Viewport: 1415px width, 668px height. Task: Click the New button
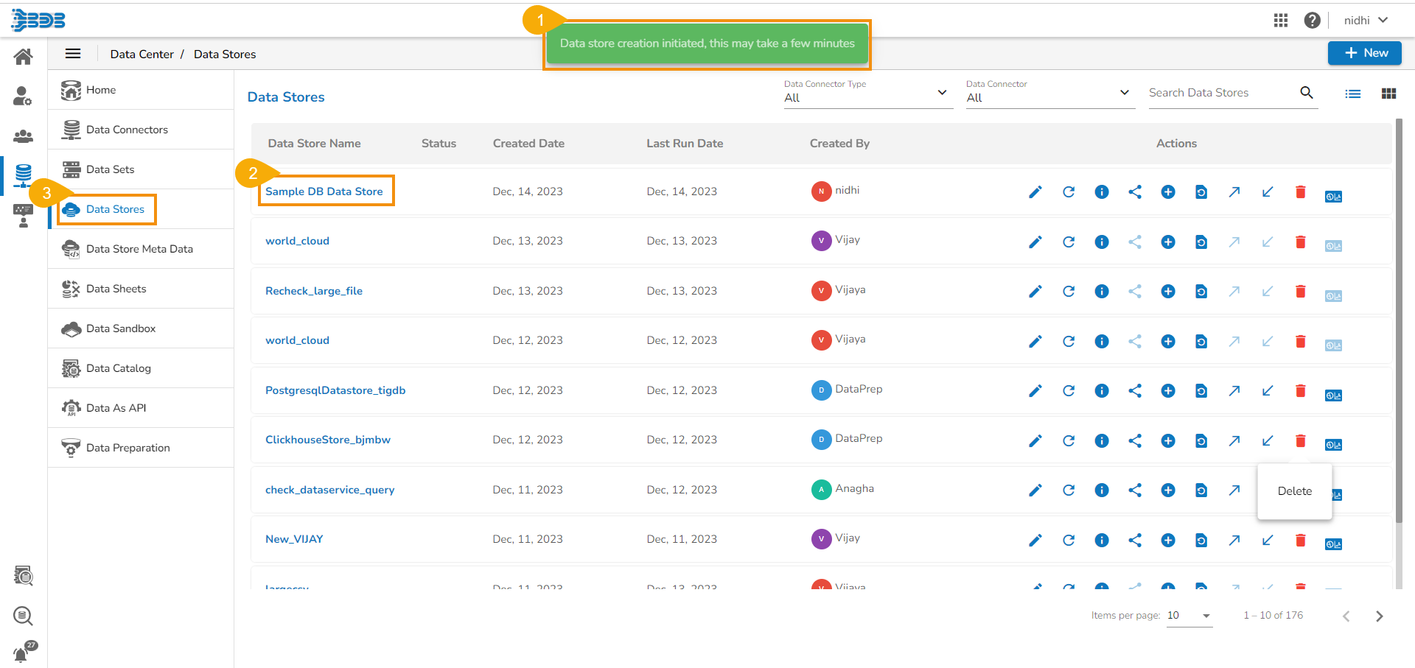pyautogui.click(x=1365, y=53)
